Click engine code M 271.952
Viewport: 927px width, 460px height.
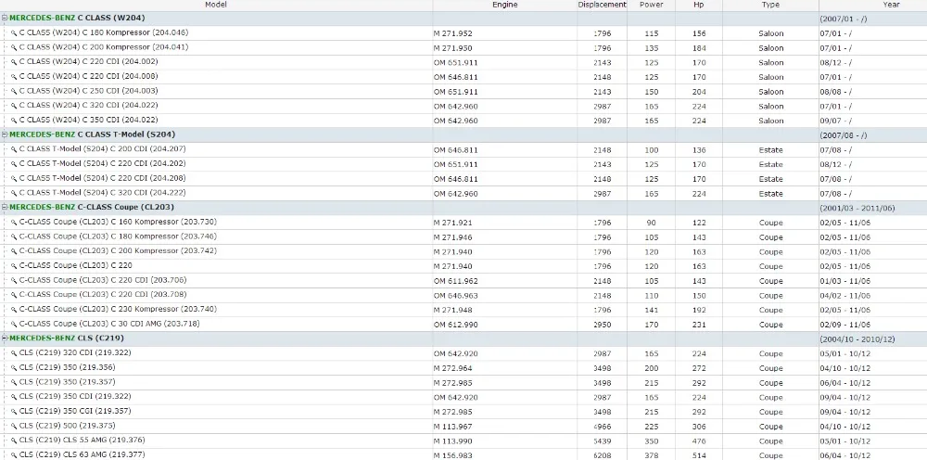tap(453, 33)
